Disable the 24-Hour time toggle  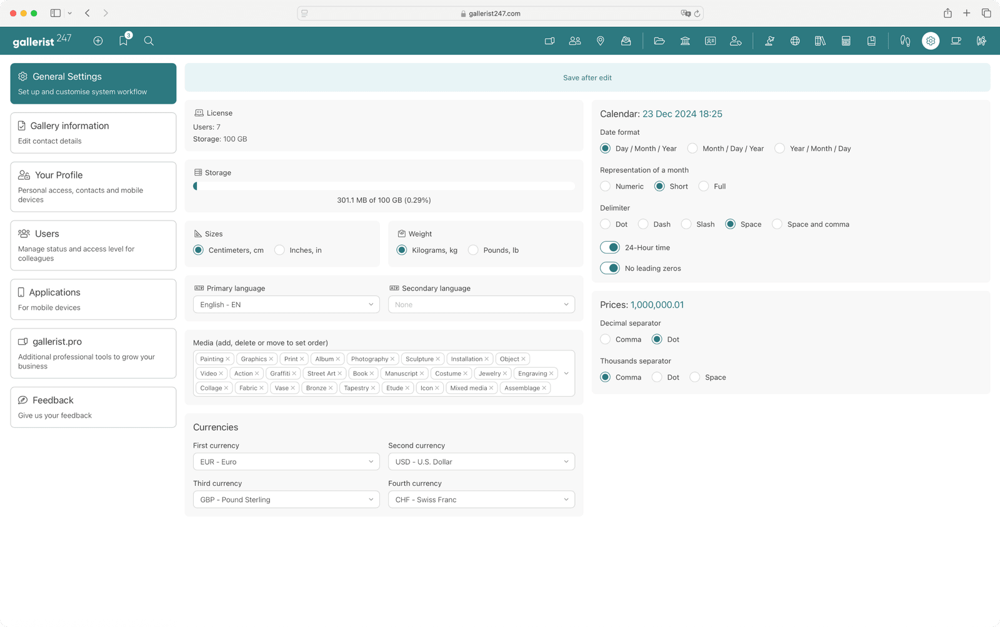pyautogui.click(x=610, y=247)
